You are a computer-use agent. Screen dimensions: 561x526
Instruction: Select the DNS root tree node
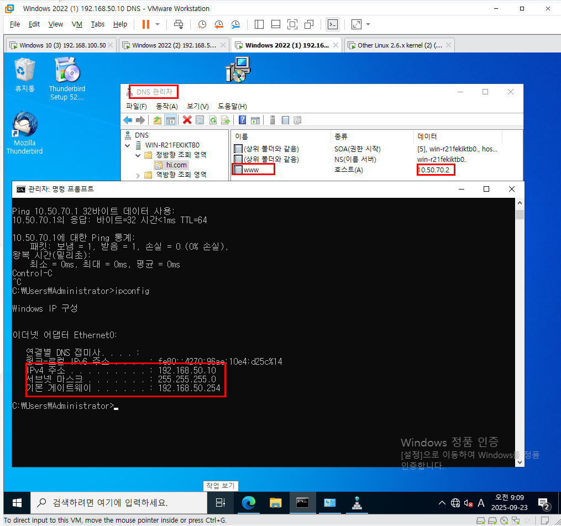pyautogui.click(x=141, y=135)
